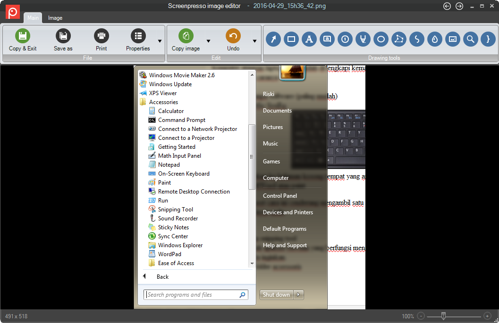Viewport: 499px width, 323px height.
Task: Click the zoom out minus button
Action: [421, 316]
